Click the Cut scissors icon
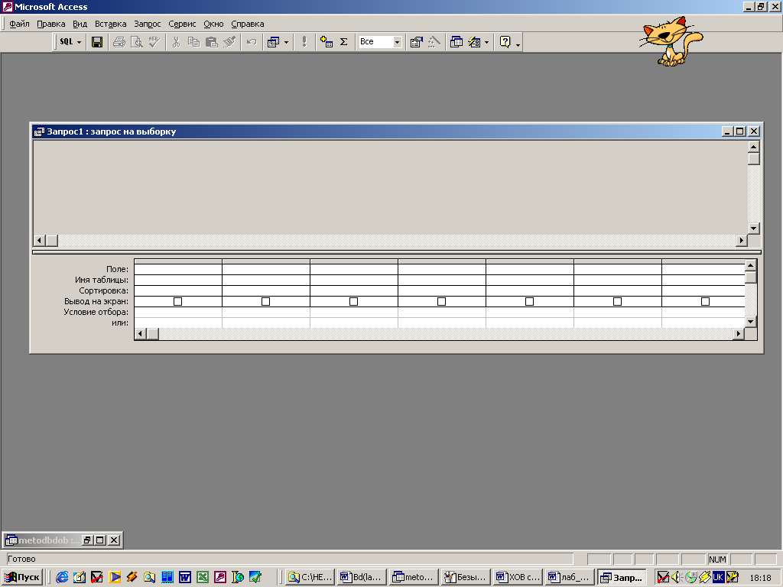Viewport: 783px width, 587px height. coord(176,42)
